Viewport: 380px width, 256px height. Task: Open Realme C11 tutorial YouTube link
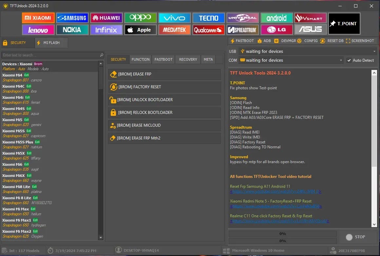point(279,221)
